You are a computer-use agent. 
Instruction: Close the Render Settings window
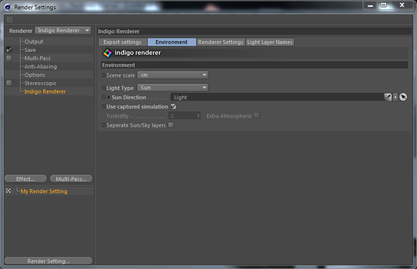[x=402, y=5]
